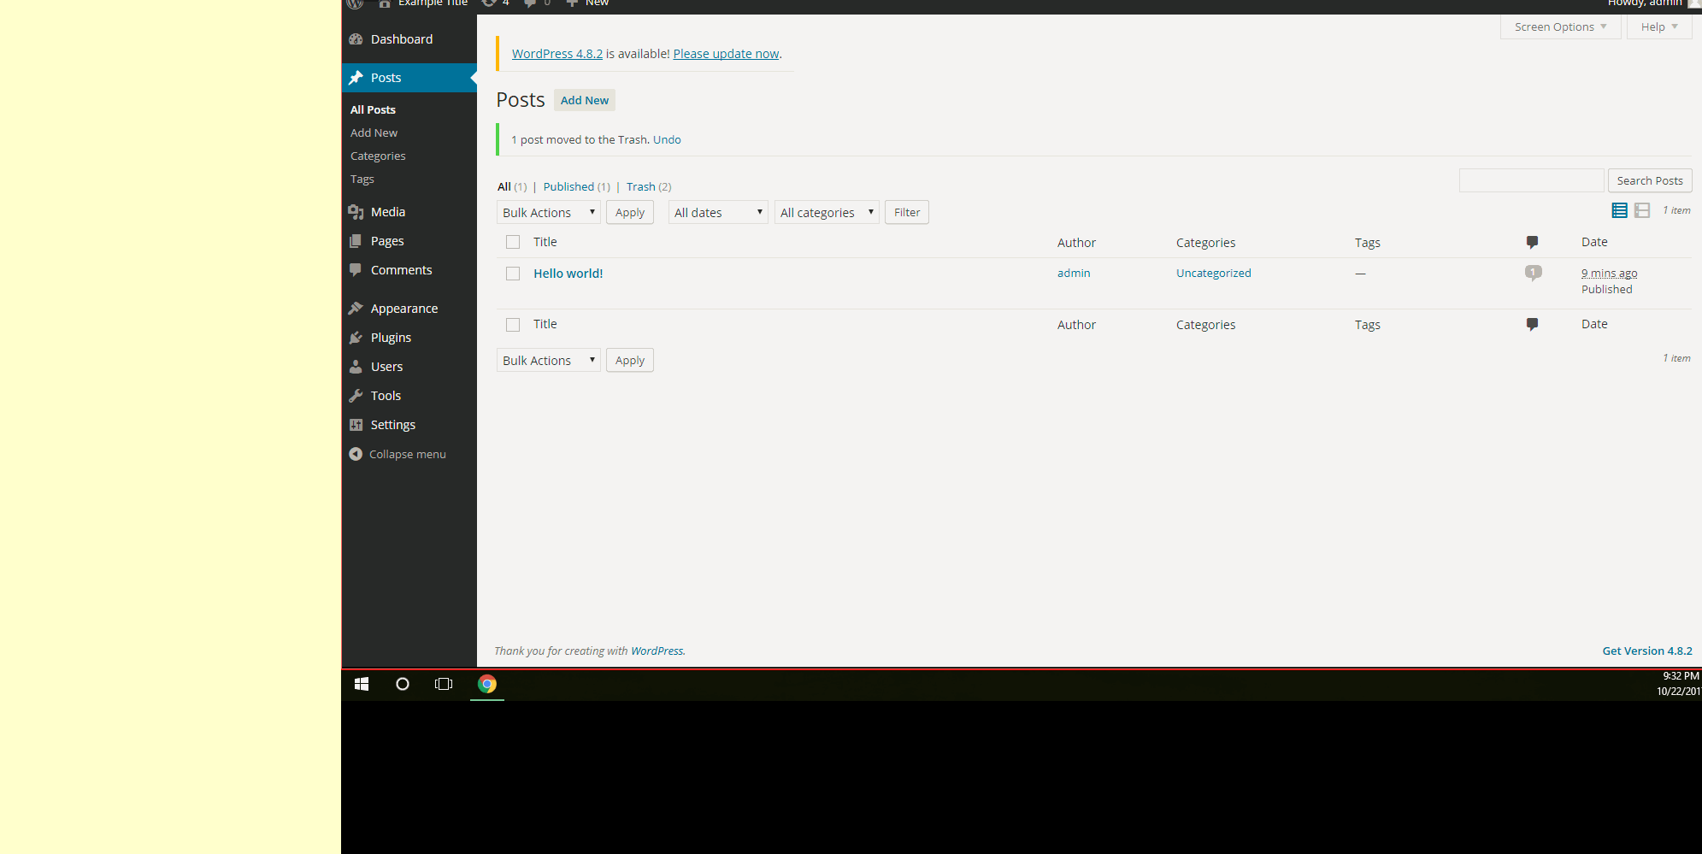1702x854 pixels.
Task: Open Task View on the taskbar
Action: click(x=444, y=684)
